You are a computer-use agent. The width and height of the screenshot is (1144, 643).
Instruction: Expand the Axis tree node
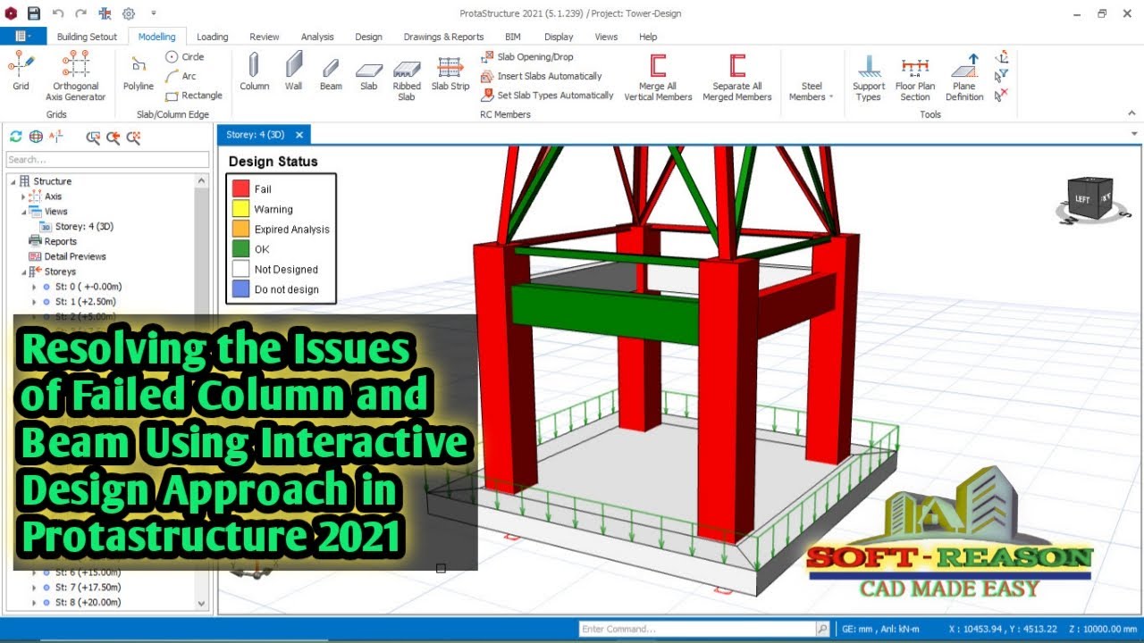click(24, 196)
